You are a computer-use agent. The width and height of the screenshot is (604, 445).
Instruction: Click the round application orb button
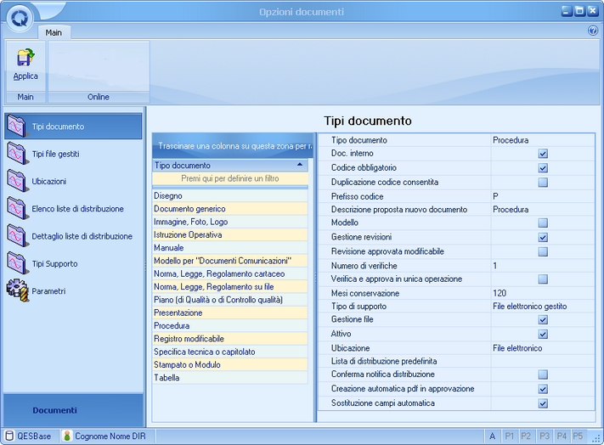[x=20, y=19]
